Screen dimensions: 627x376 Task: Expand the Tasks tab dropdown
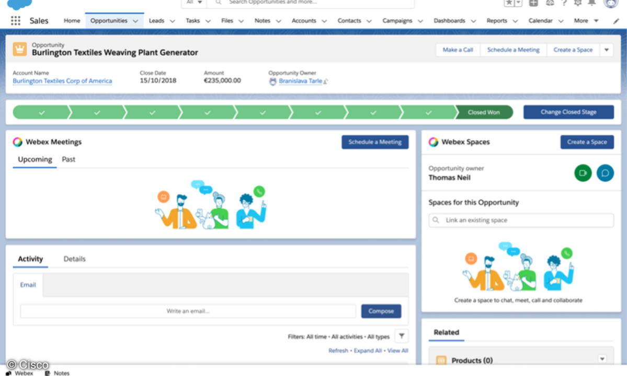[208, 21]
